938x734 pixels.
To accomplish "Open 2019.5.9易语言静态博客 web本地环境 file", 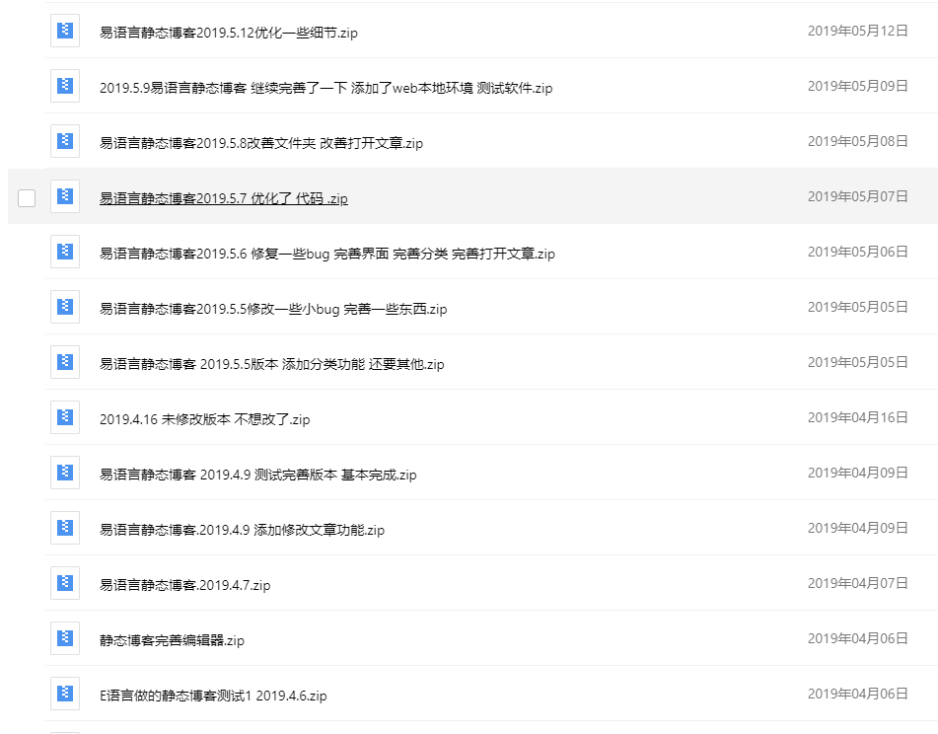I will [x=325, y=88].
